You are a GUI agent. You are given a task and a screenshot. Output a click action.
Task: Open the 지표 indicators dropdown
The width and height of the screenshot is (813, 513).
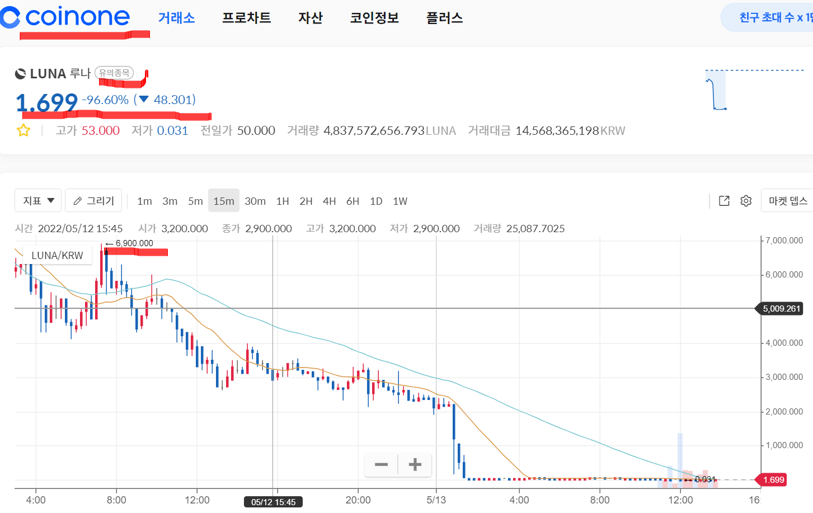(x=37, y=200)
